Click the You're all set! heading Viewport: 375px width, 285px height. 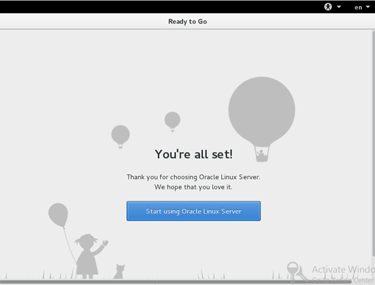pyautogui.click(x=194, y=154)
